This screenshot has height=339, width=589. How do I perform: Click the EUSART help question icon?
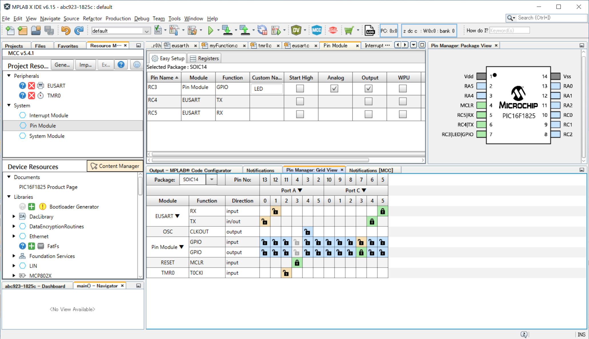pyautogui.click(x=22, y=85)
